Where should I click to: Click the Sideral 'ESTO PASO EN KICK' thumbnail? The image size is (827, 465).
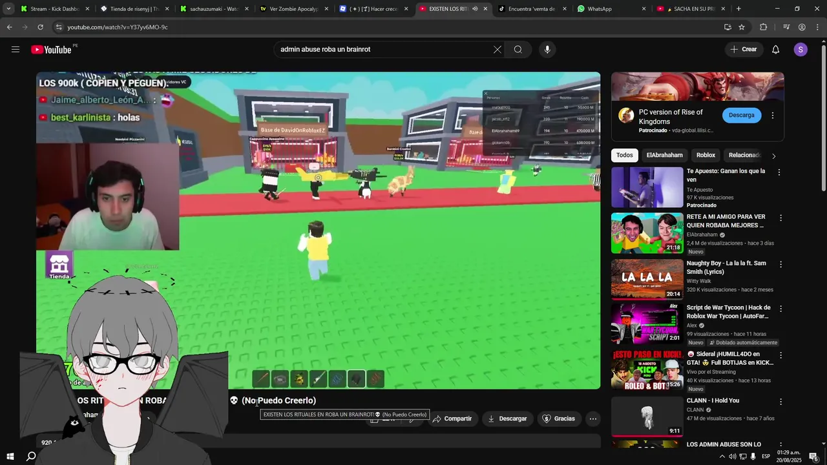(x=647, y=369)
